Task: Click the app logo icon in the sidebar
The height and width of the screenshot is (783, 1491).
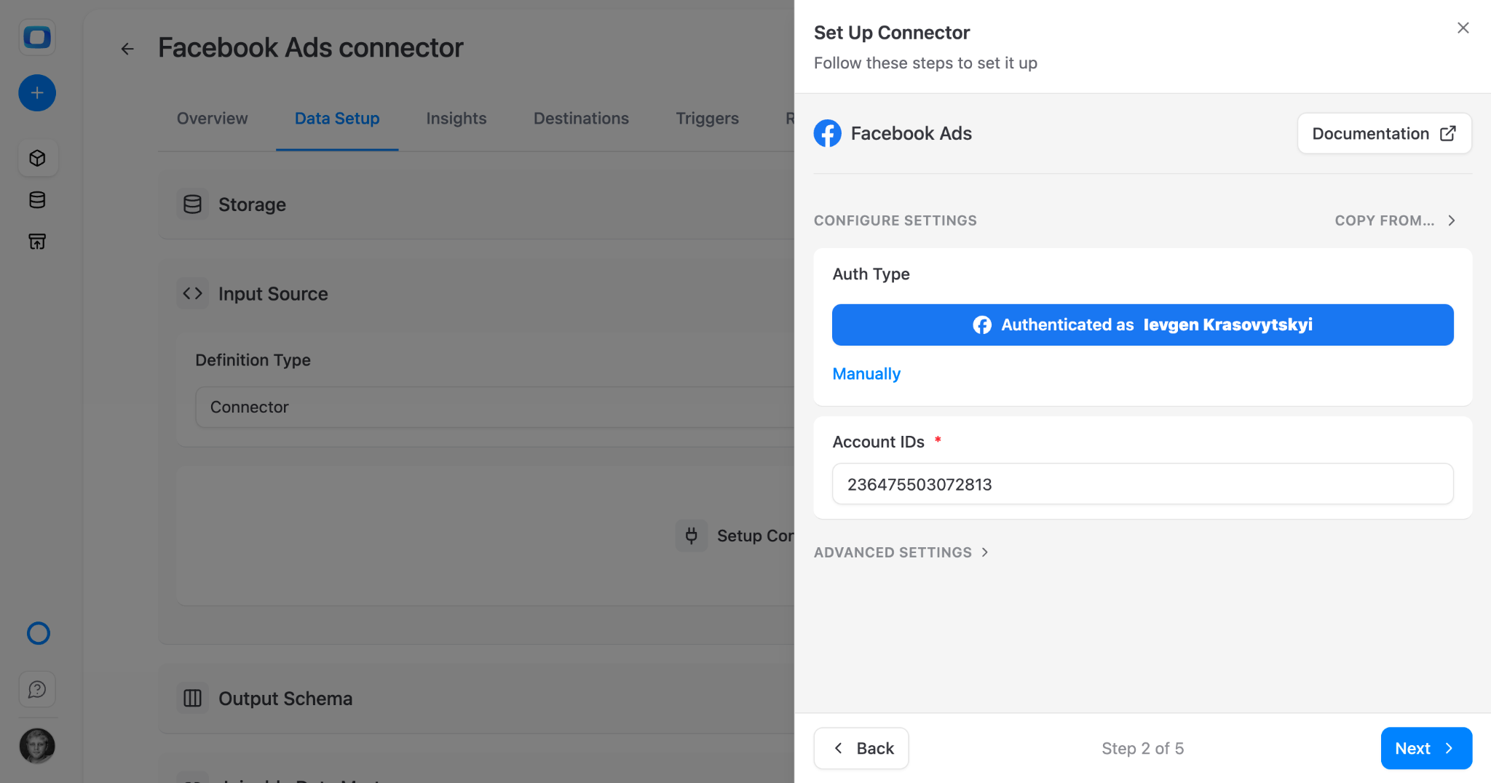Action: 37,37
